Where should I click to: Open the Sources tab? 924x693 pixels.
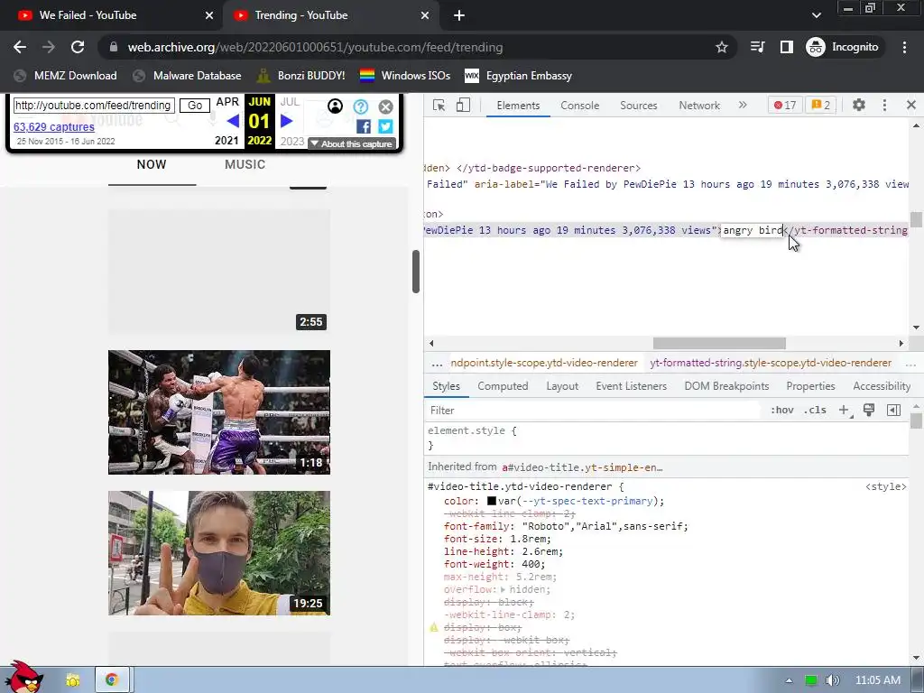pyautogui.click(x=638, y=106)
